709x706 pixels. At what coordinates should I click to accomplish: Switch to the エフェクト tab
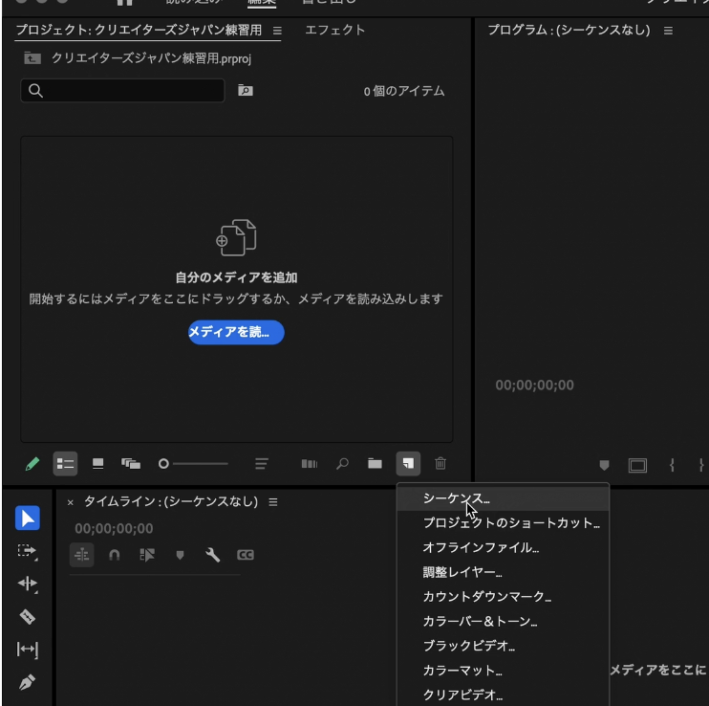click(x=334, y=30)
